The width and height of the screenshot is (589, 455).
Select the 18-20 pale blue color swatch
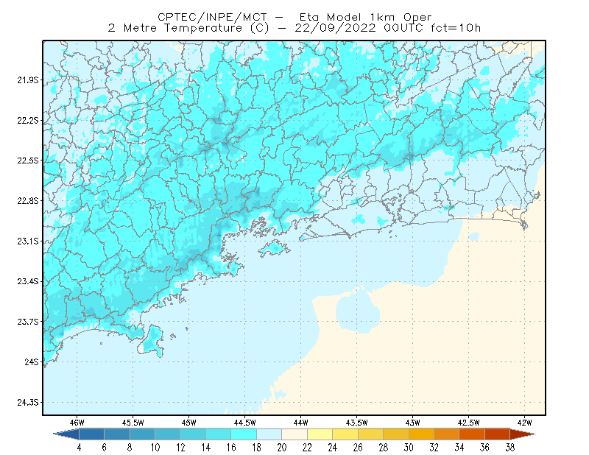coord(269,434)
